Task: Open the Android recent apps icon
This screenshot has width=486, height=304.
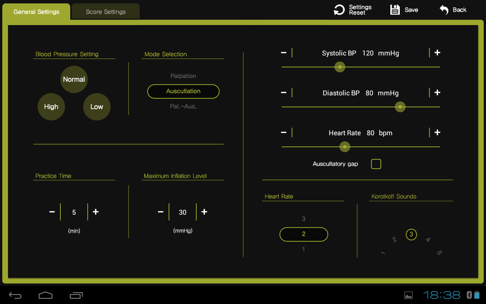Action: coord(76,295)
